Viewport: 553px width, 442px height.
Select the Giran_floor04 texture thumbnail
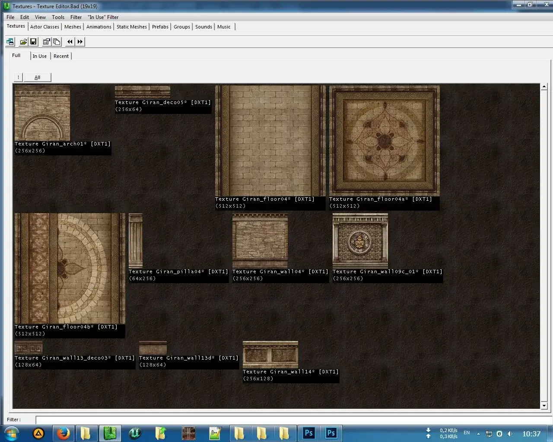[270, 141]
